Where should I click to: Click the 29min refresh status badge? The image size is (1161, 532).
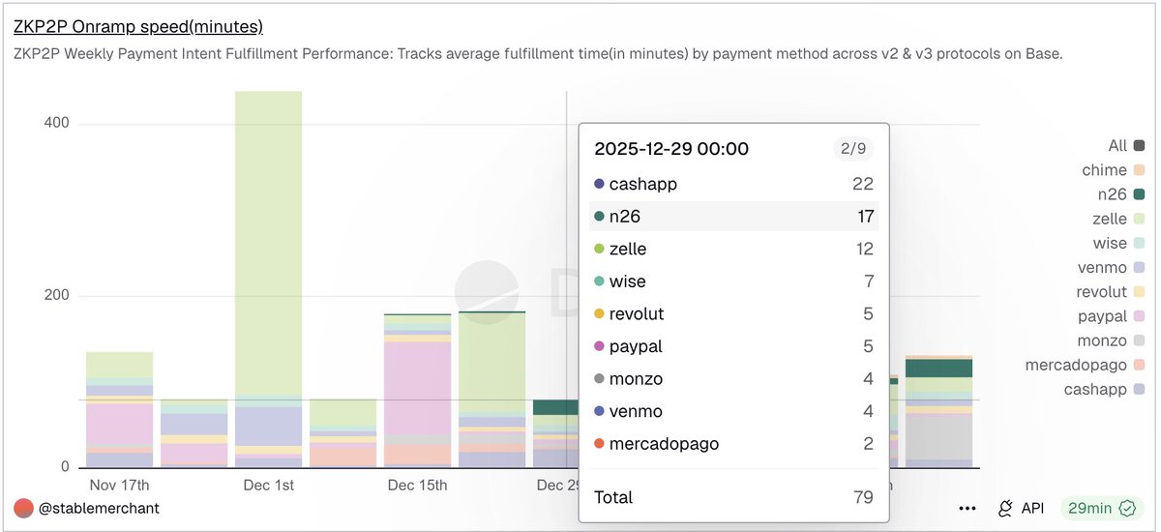tap(1101, 508)
